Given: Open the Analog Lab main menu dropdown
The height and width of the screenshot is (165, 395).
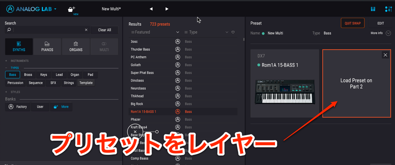Looking at the screenshot, I should click(x=31, y=9).
